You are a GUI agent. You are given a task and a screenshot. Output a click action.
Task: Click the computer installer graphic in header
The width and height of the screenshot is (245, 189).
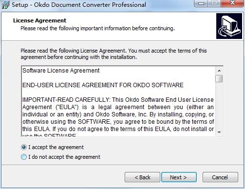pyautogui.click(x=229, y=26)
